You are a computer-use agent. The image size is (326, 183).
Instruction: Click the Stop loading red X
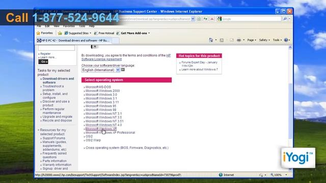point(212,19)
